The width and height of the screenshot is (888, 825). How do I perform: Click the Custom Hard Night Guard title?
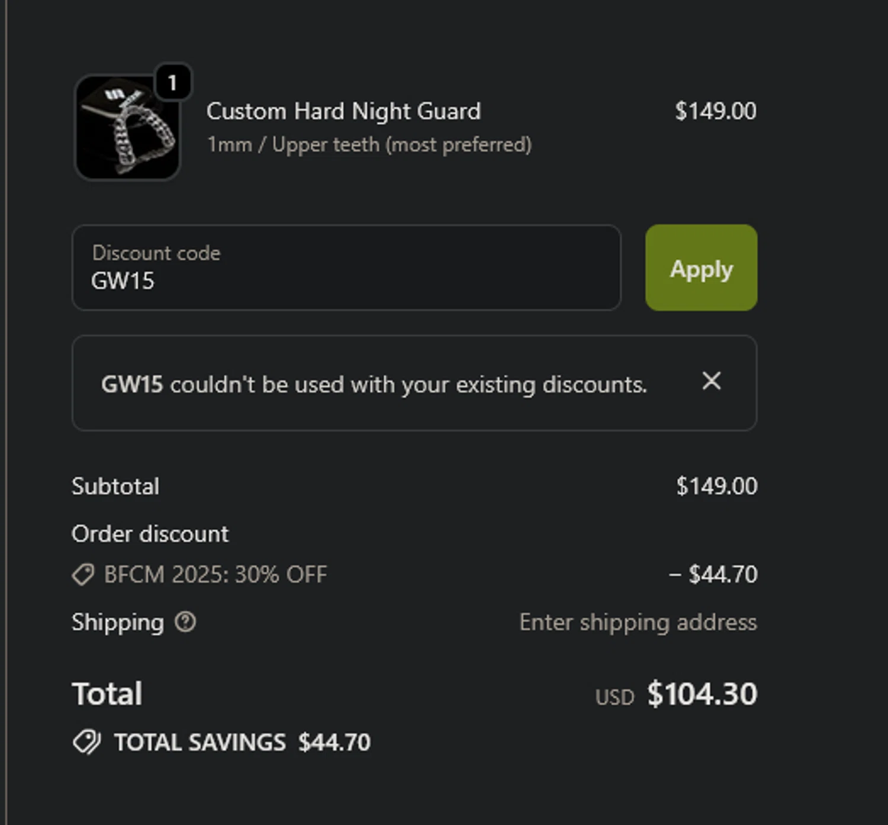(x=343, y=111)
